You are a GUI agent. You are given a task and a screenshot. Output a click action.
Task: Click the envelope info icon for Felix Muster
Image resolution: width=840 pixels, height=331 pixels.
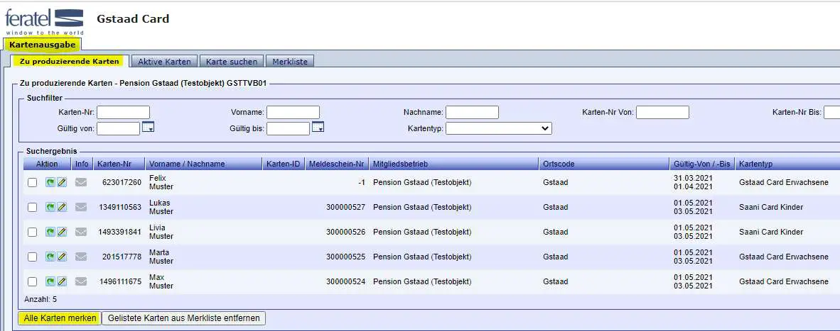pyautogui.click(x=81, y=183)
